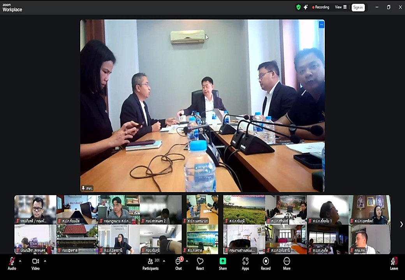
Task: Open audio settings chevron next to Audio
Action: click(19, 261)
